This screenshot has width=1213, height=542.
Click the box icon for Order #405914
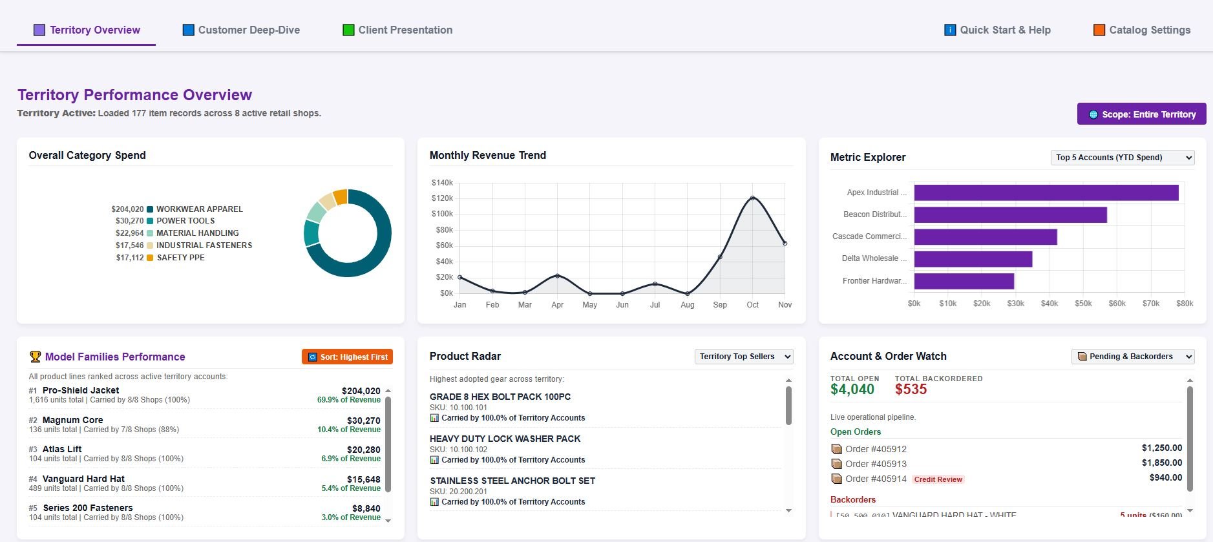(836, 479)
